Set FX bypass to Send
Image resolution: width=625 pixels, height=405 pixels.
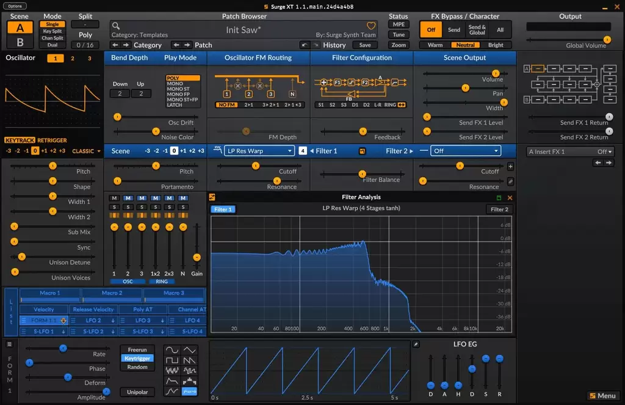click(x=454, y=29)
